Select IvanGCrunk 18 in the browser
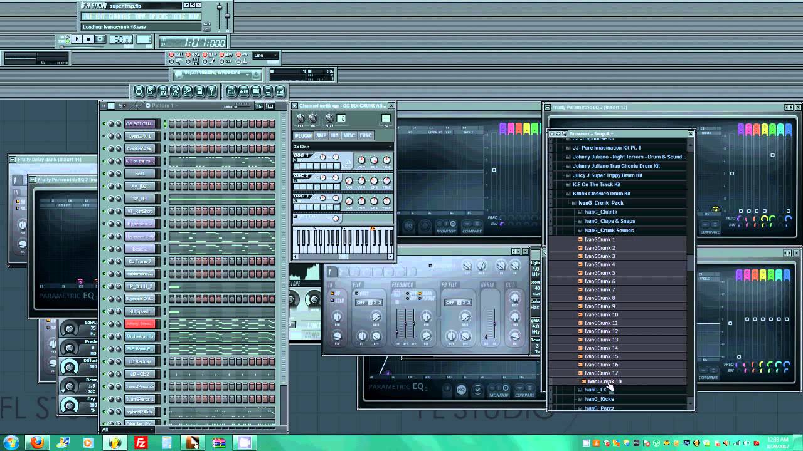 tap(605, 381)
